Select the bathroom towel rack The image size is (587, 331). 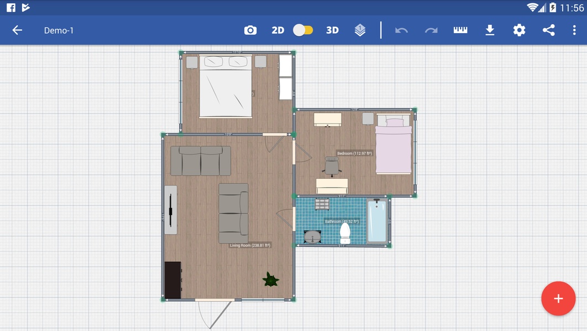point(322,204)
